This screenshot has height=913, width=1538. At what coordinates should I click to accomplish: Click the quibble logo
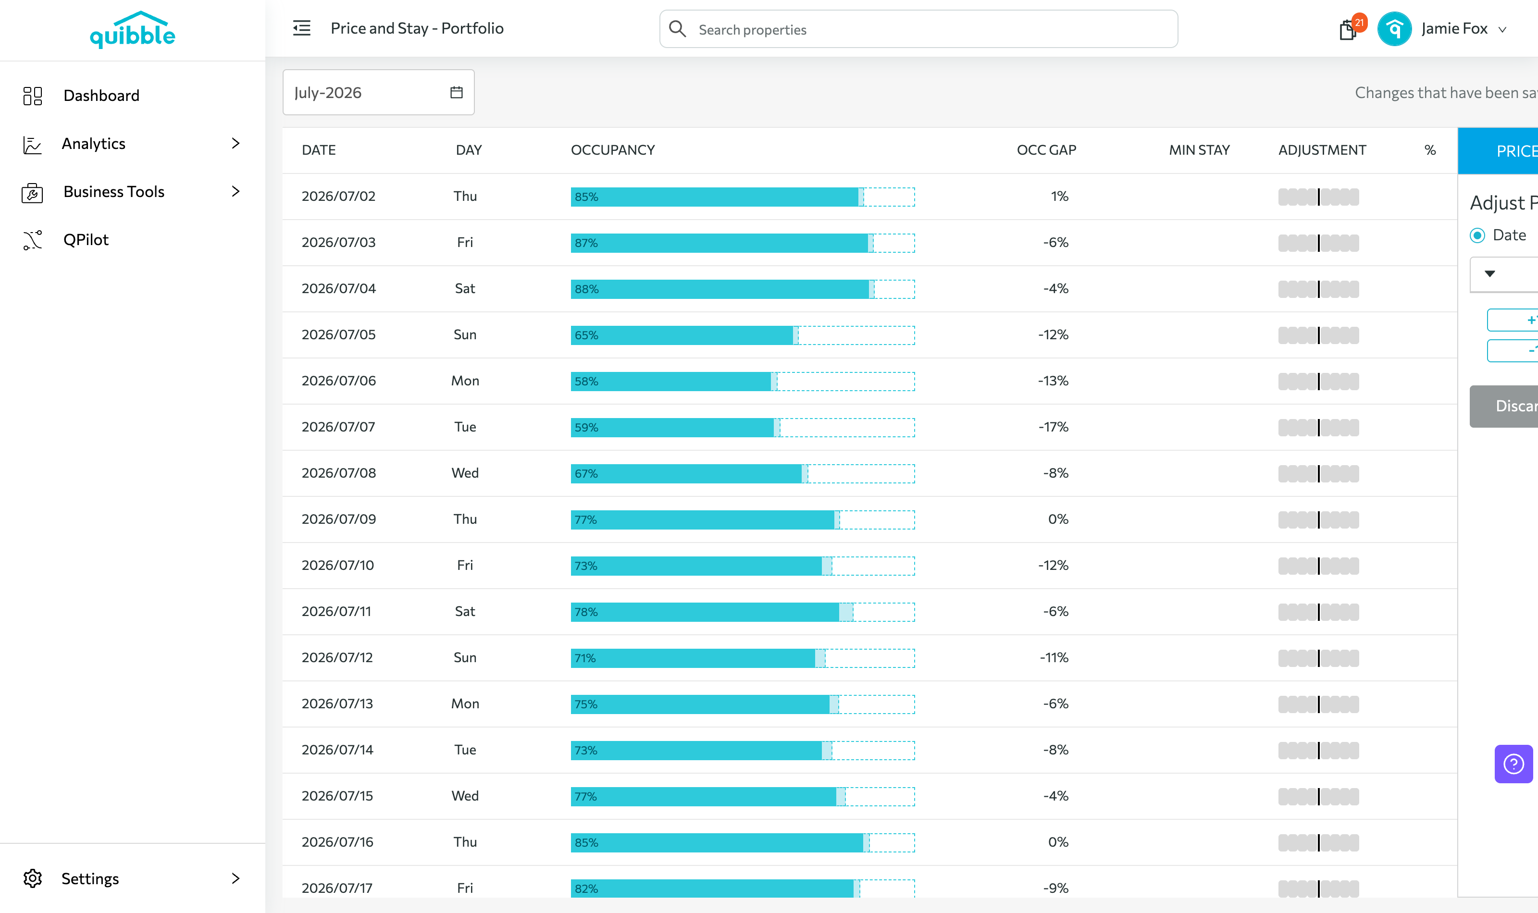click(132, 29)
